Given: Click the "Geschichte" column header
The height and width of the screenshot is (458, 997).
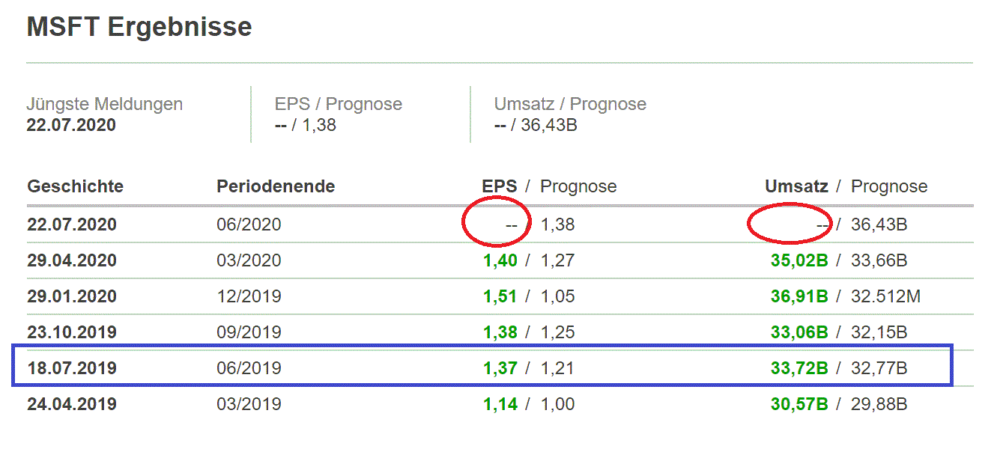Looking at the screenshot, I should 75,186.
